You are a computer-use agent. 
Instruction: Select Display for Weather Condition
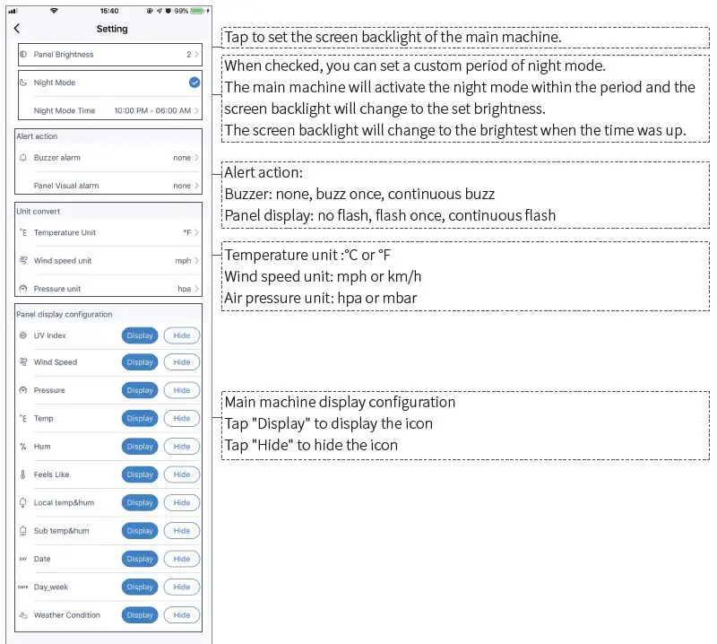coord(140,615)
